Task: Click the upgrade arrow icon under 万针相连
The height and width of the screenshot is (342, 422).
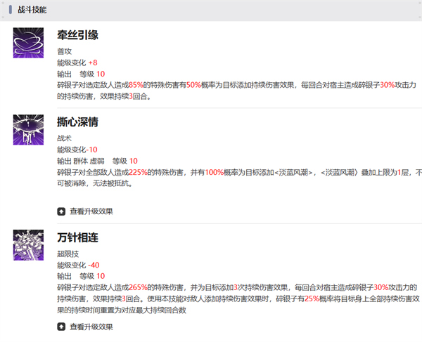Action: (62, 327)
